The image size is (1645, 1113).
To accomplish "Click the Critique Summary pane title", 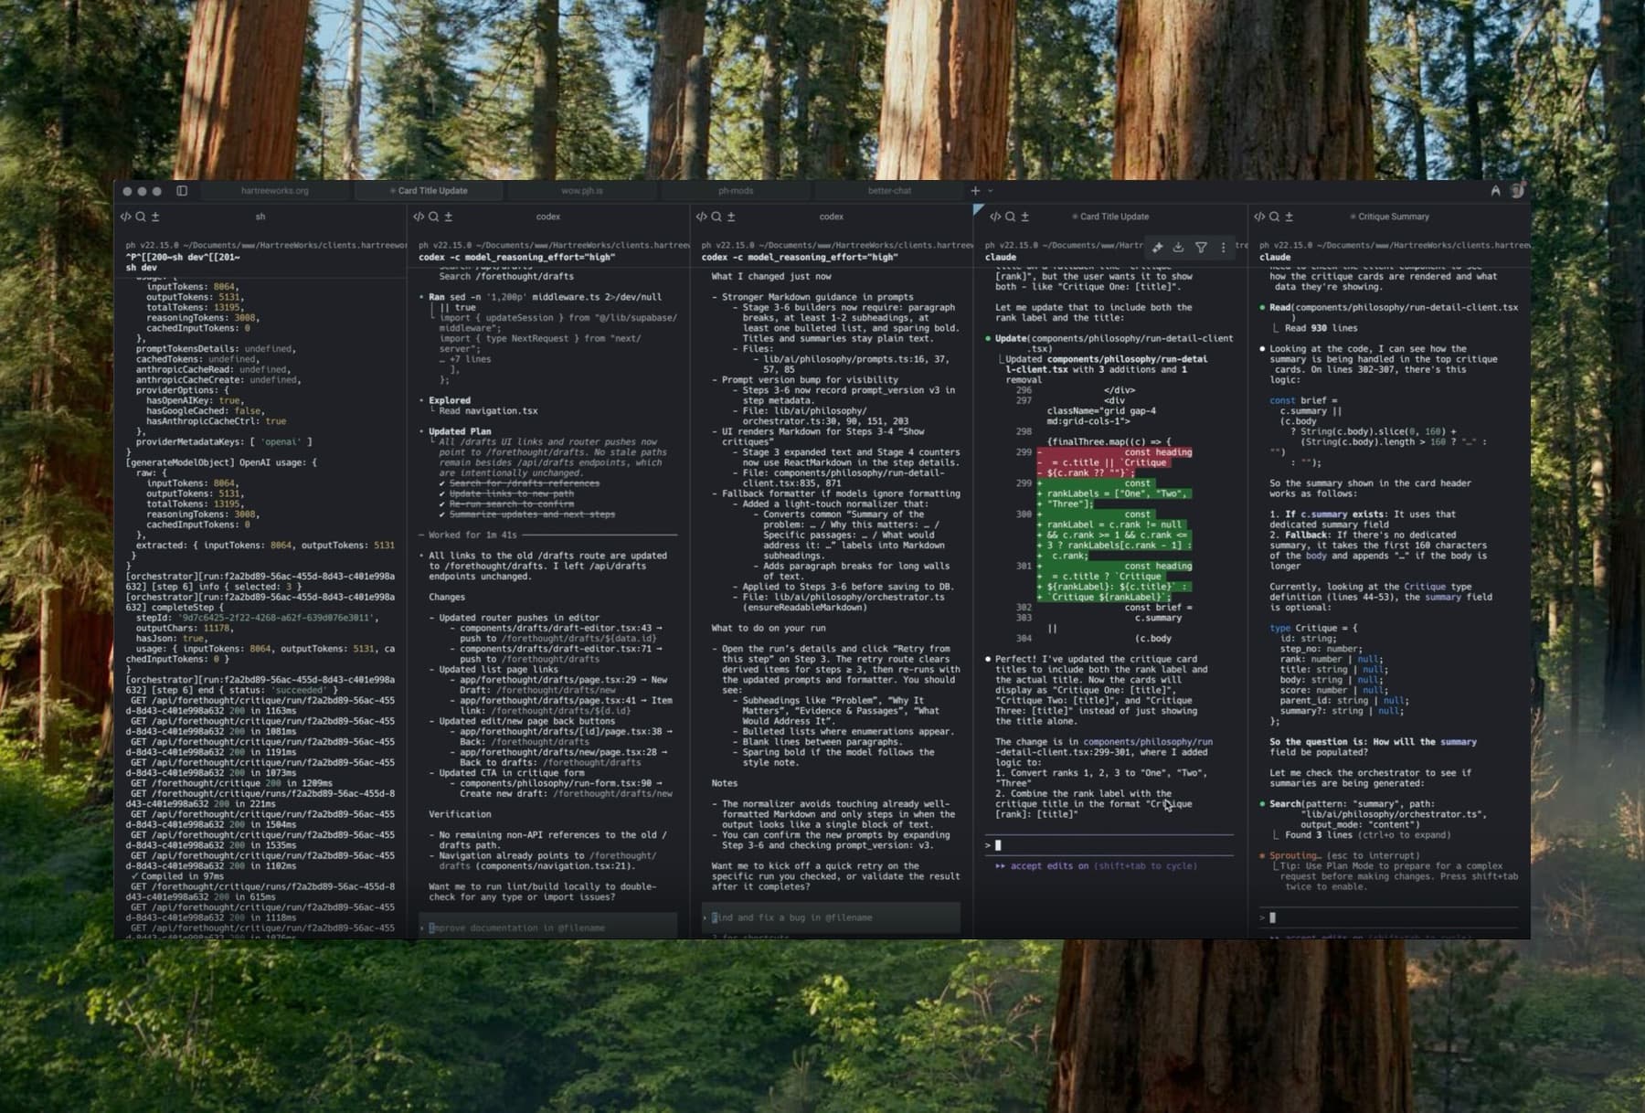I will coord(1393,217).
